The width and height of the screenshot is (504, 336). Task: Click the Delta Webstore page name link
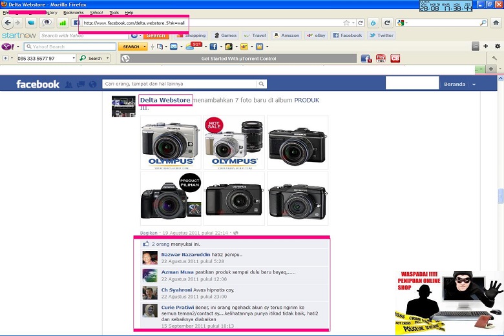[x=165, y=100]
